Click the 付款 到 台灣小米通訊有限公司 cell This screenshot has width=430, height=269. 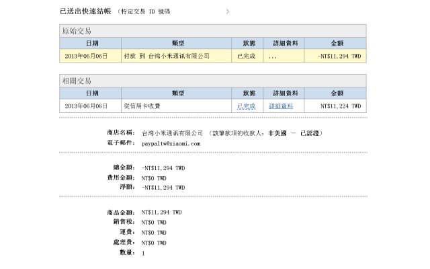(176, 56)
